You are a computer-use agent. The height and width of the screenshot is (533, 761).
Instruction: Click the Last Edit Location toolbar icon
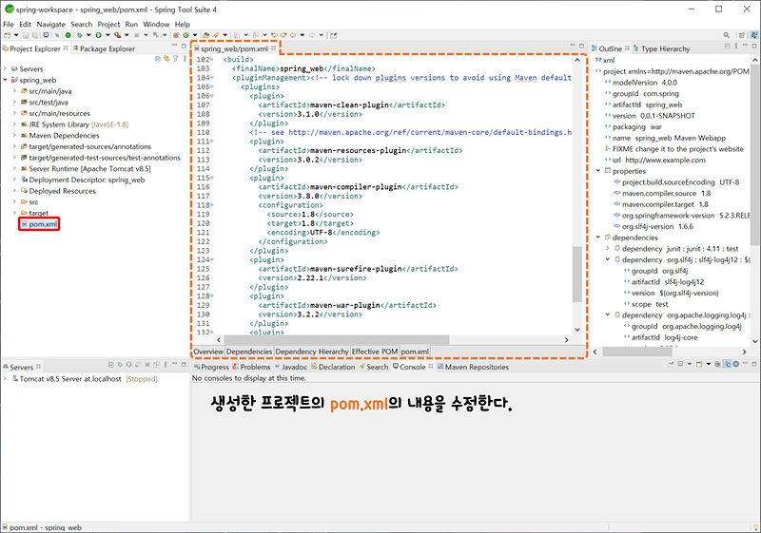pos(274,35)
